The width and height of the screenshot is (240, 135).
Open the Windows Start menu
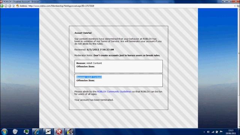(x=4, y=132)
